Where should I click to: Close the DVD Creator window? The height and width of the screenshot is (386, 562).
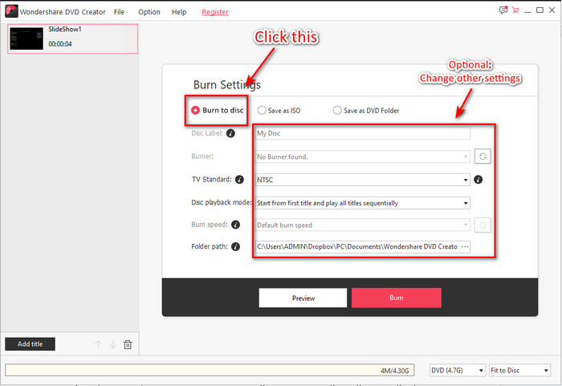click(x=552, y=10)
